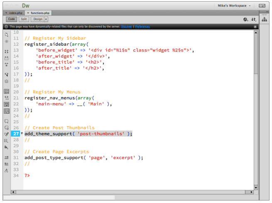
Task: Click 'register_nav_menus' function text
Action: [49, 98]
